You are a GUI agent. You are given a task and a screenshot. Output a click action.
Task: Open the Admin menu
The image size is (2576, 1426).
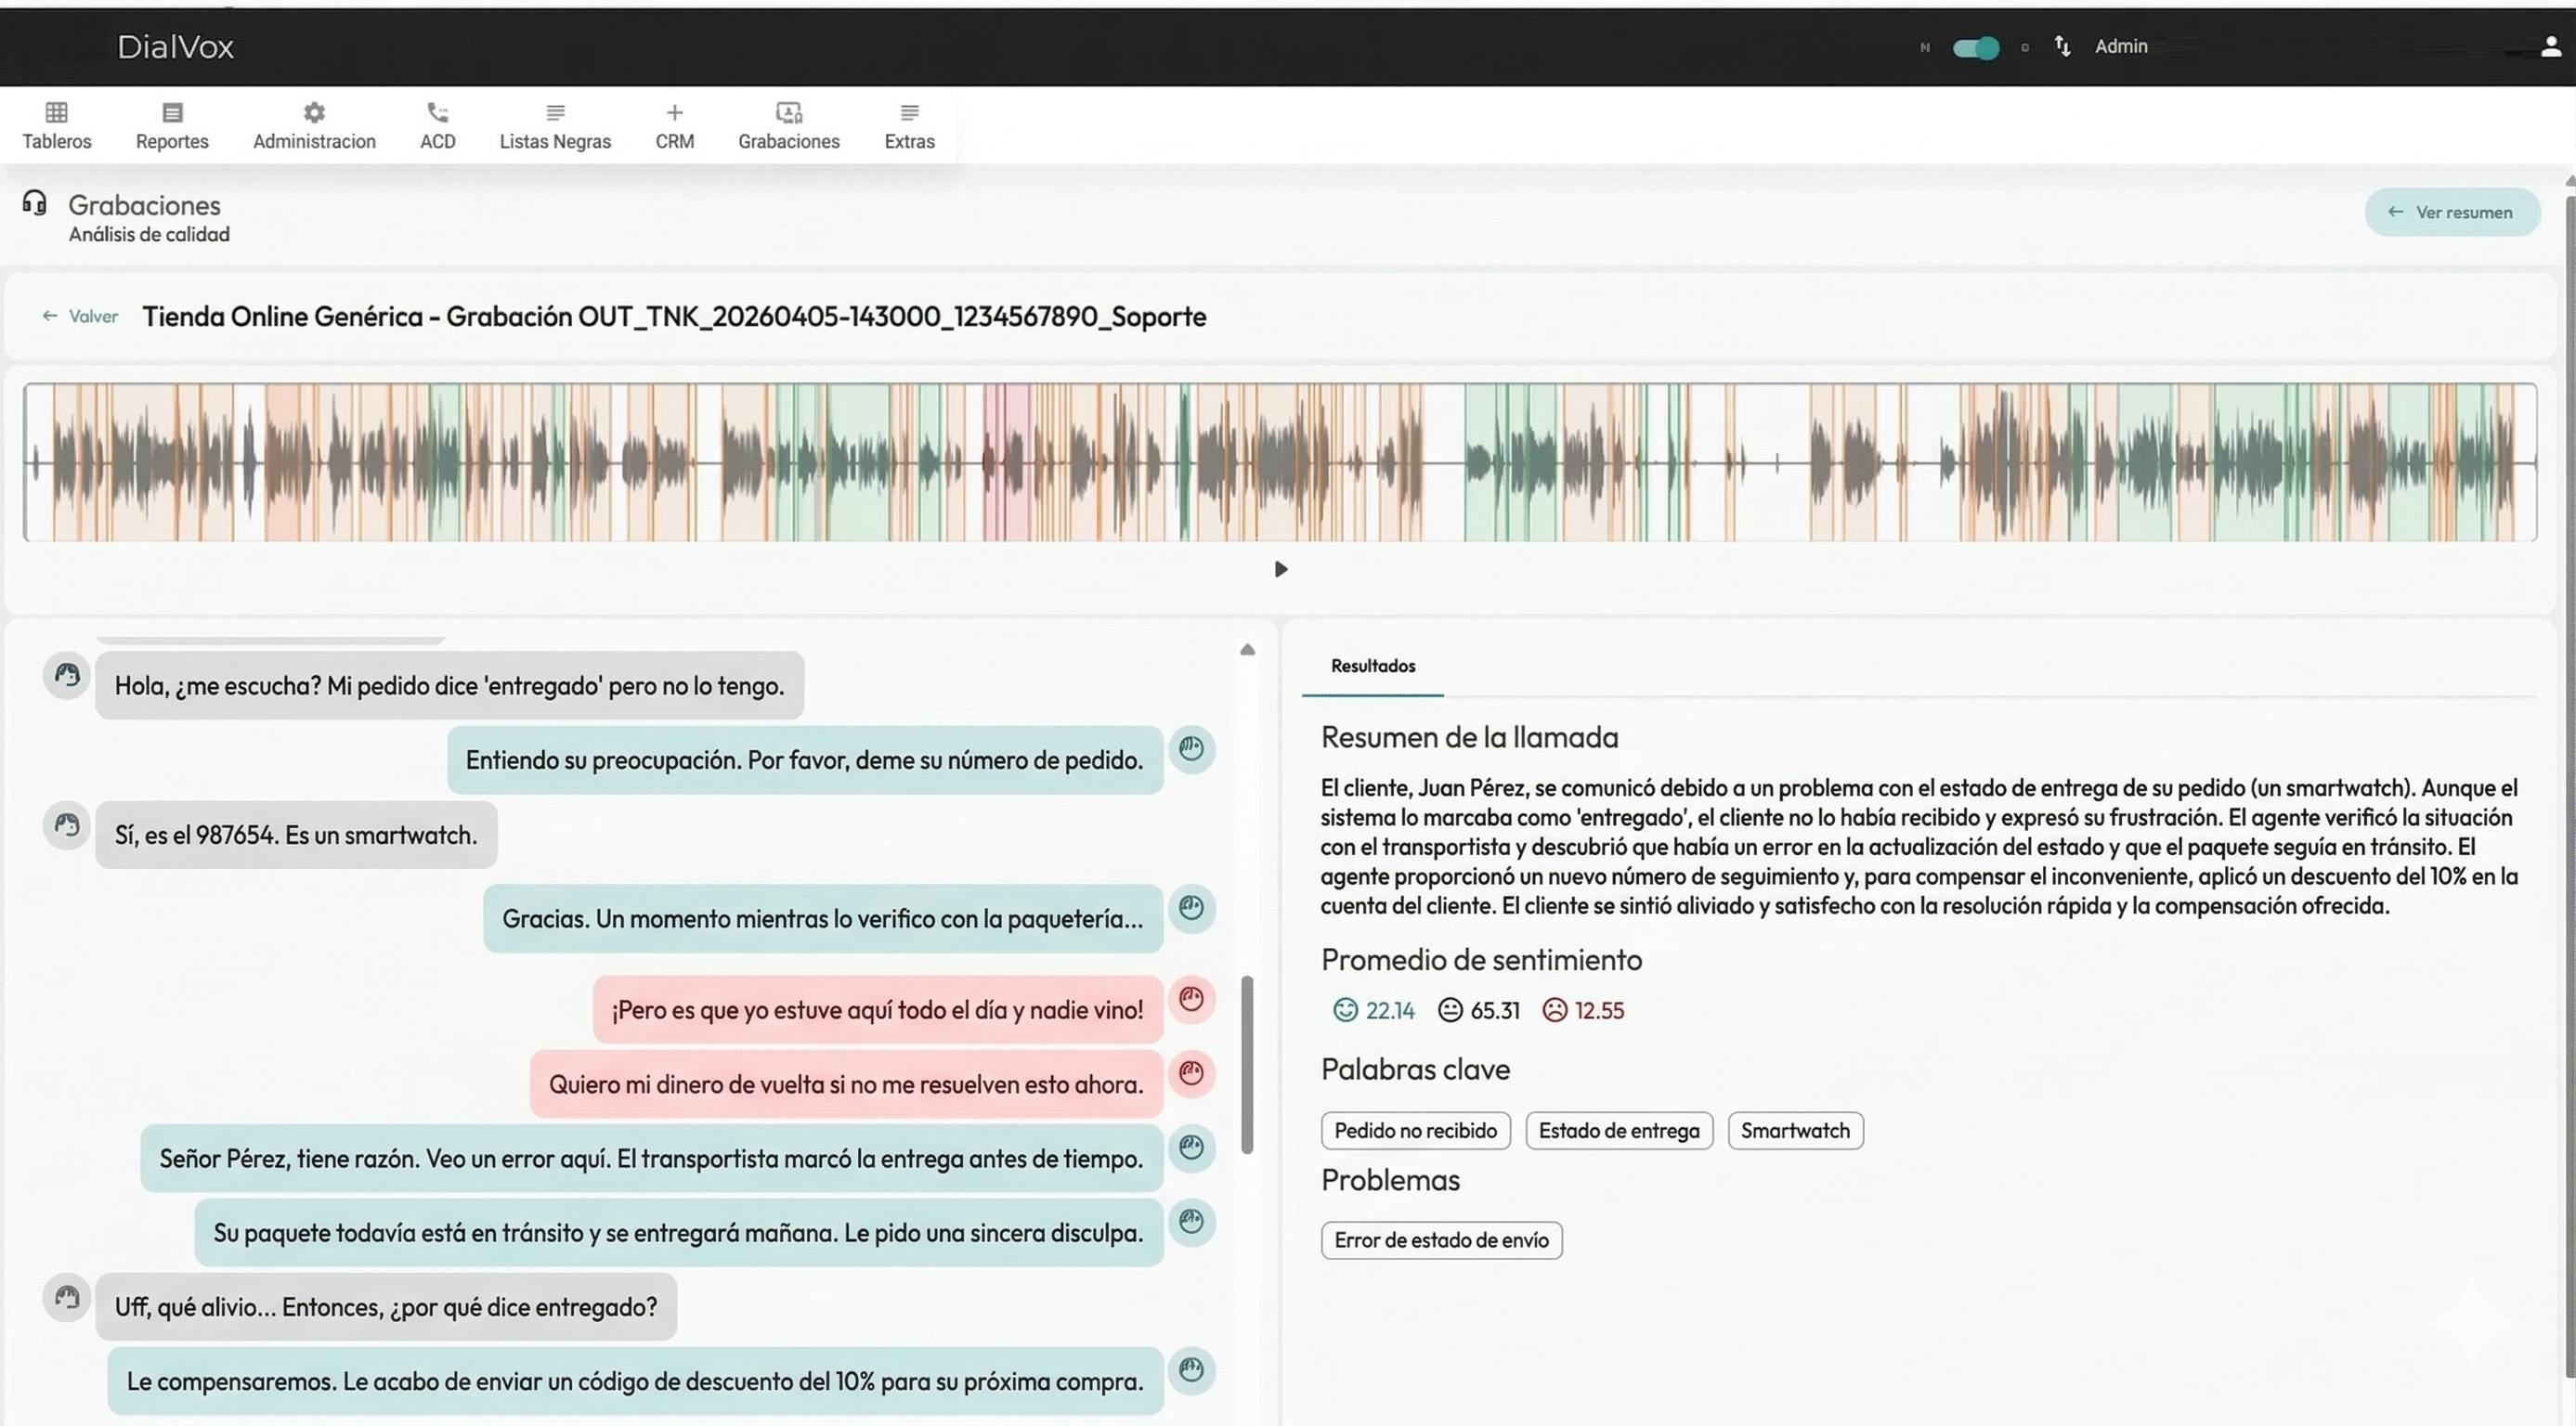coord(2121,46)
